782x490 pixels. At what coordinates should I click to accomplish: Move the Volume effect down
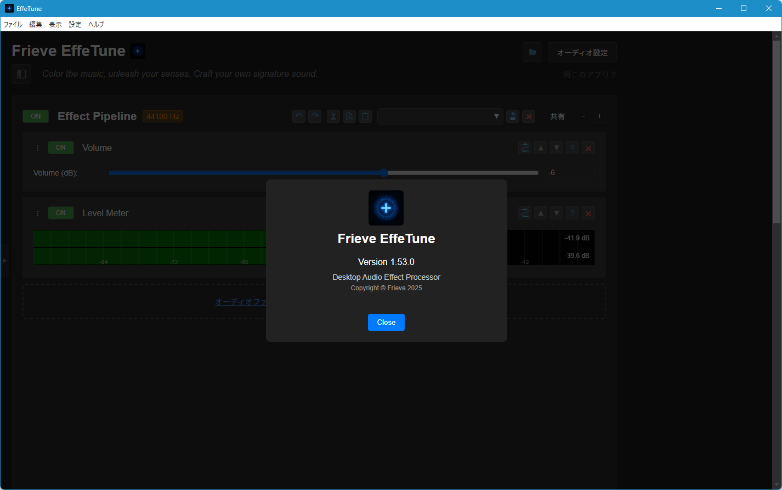[557, 148]
